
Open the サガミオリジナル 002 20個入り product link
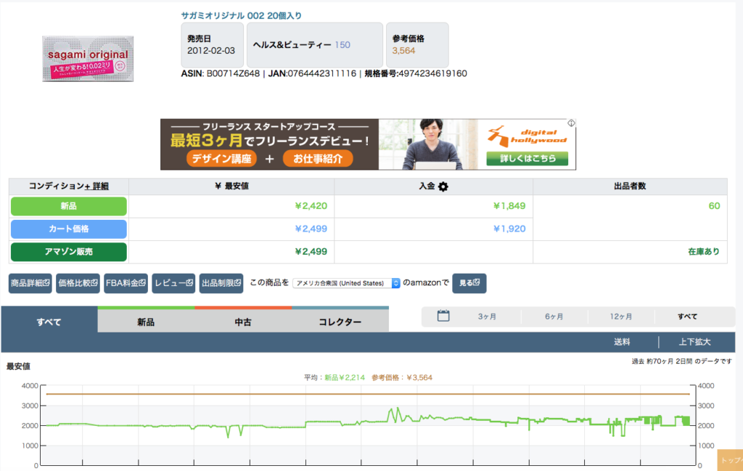pos(241,16)
